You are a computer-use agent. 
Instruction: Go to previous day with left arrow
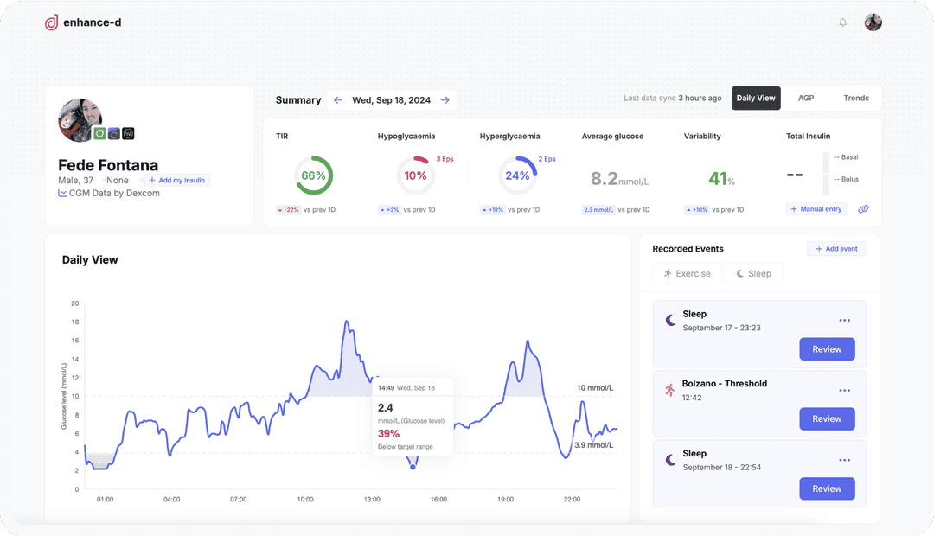click(x=338, y=100)
